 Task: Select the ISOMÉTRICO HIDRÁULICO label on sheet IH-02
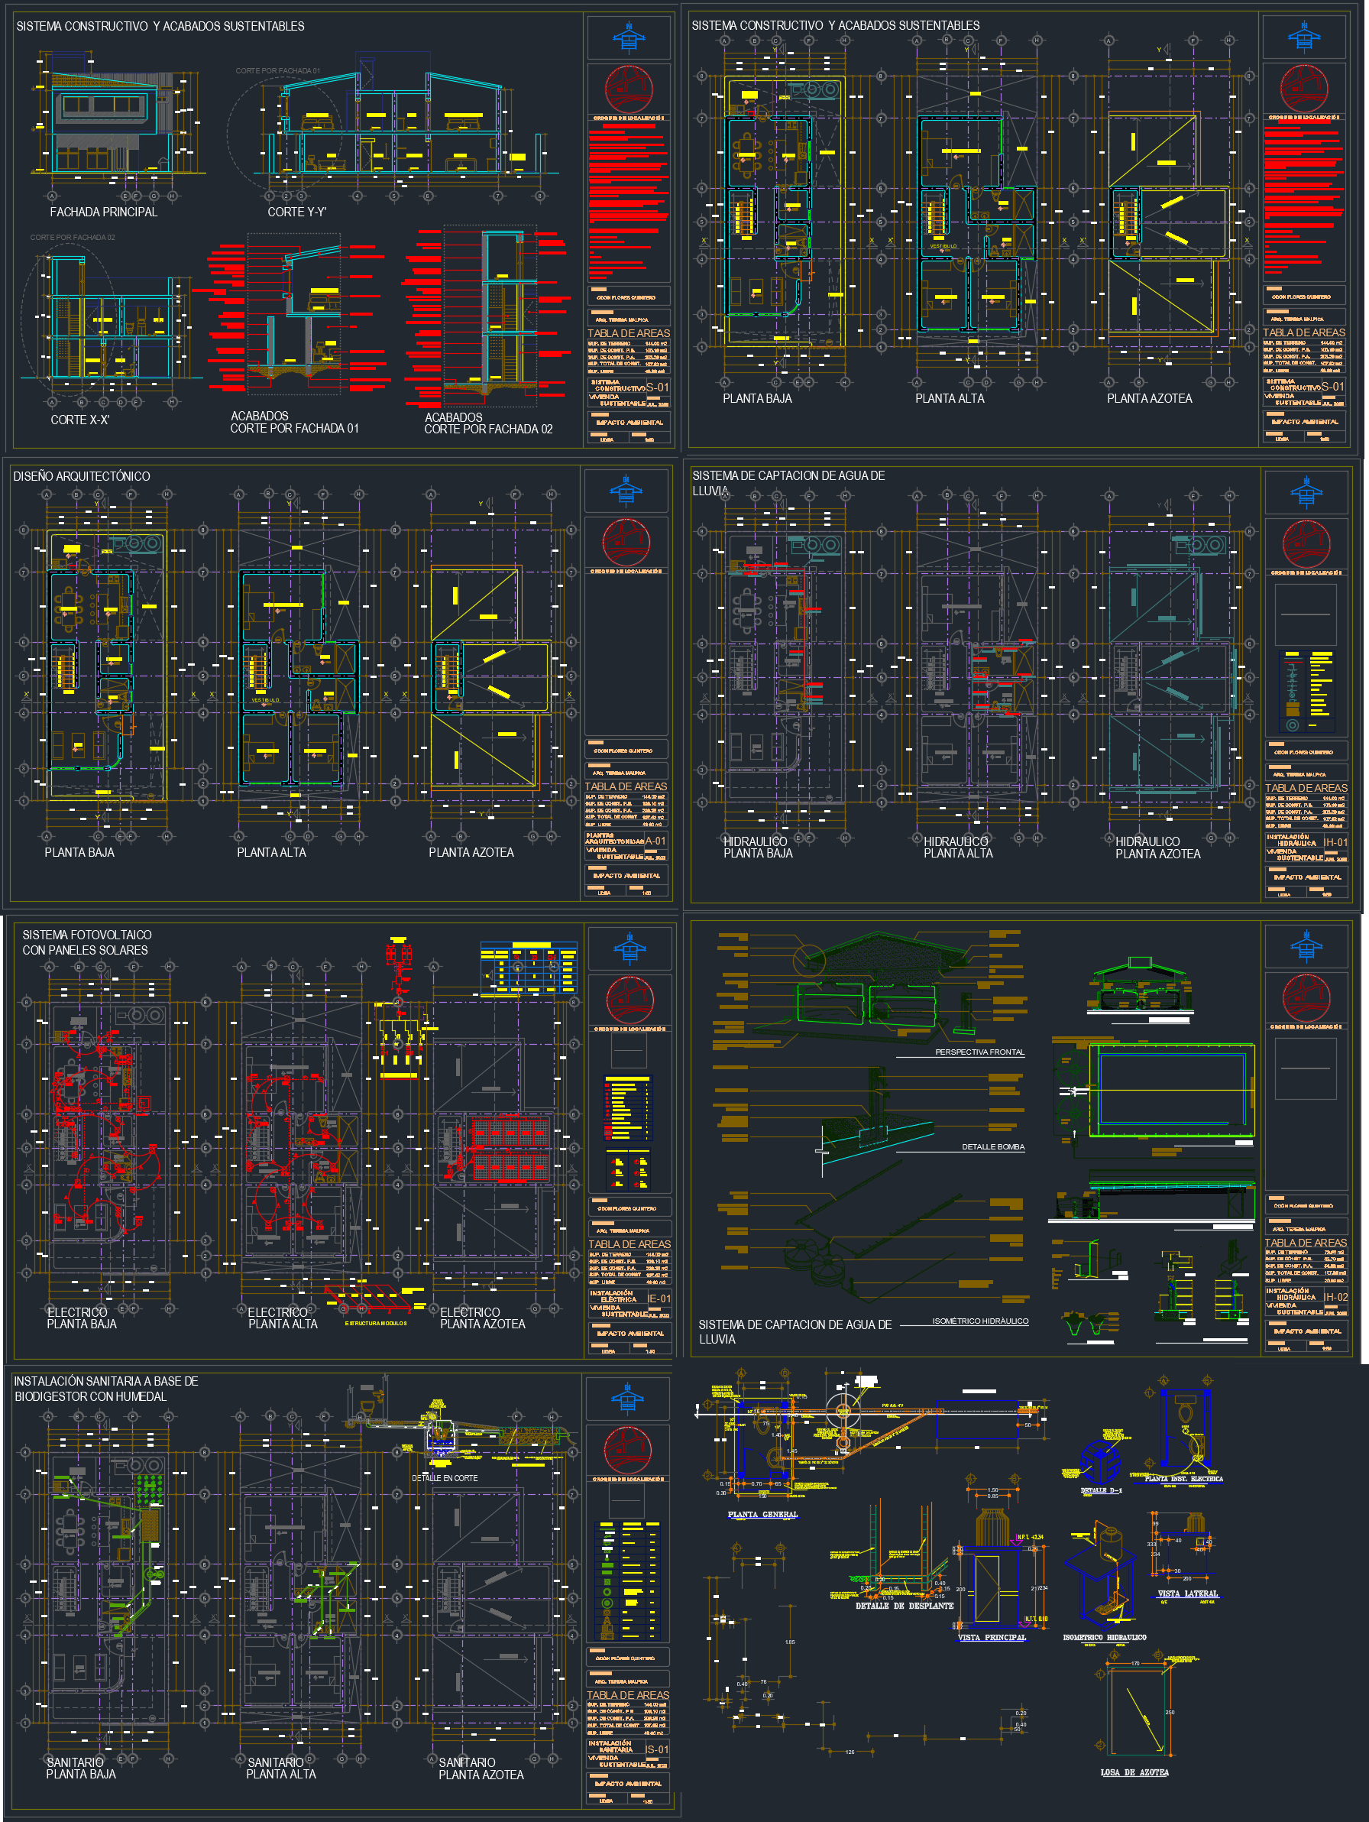pyautogui.click(x=979, y=1321)
